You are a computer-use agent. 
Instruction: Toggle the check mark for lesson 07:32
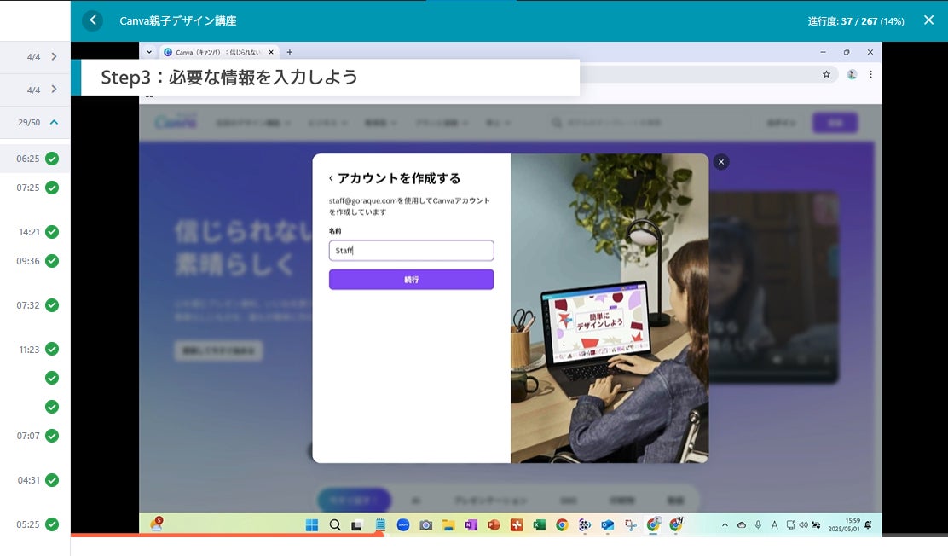52,305
